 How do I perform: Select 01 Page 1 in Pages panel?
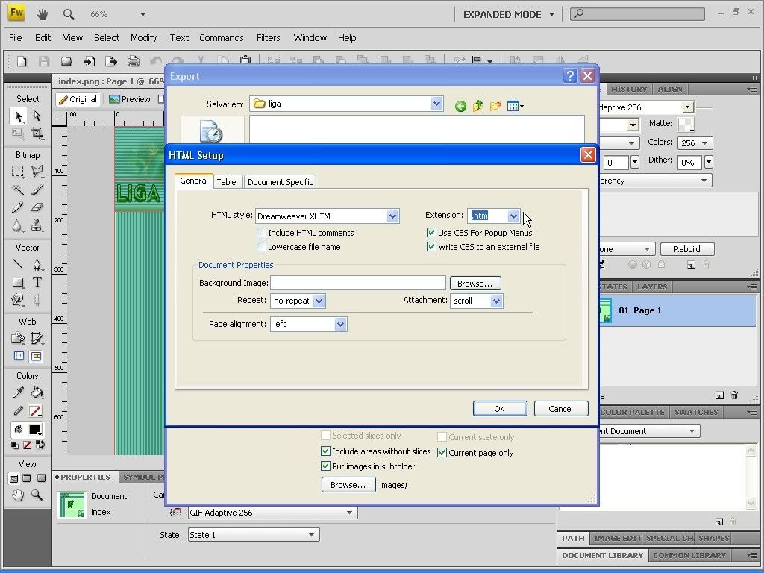point(677,310)
